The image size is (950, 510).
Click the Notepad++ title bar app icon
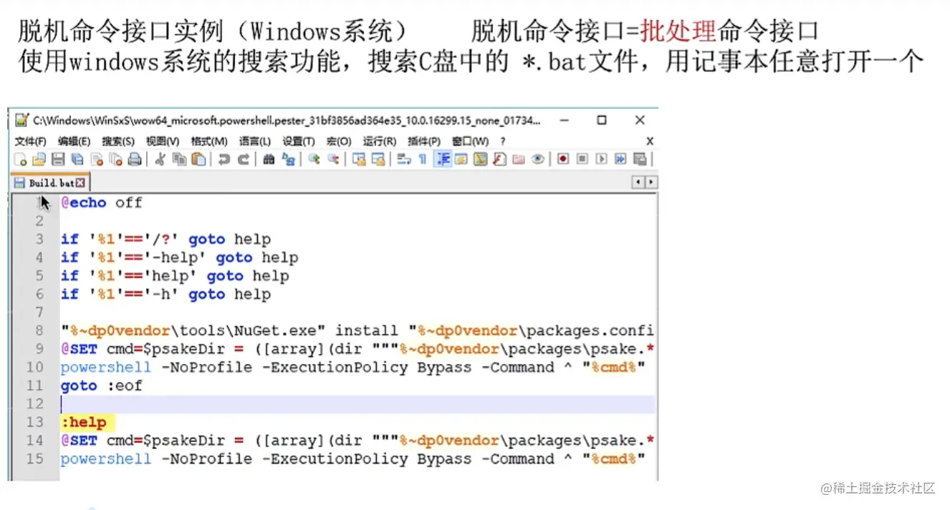coord(21,120)
